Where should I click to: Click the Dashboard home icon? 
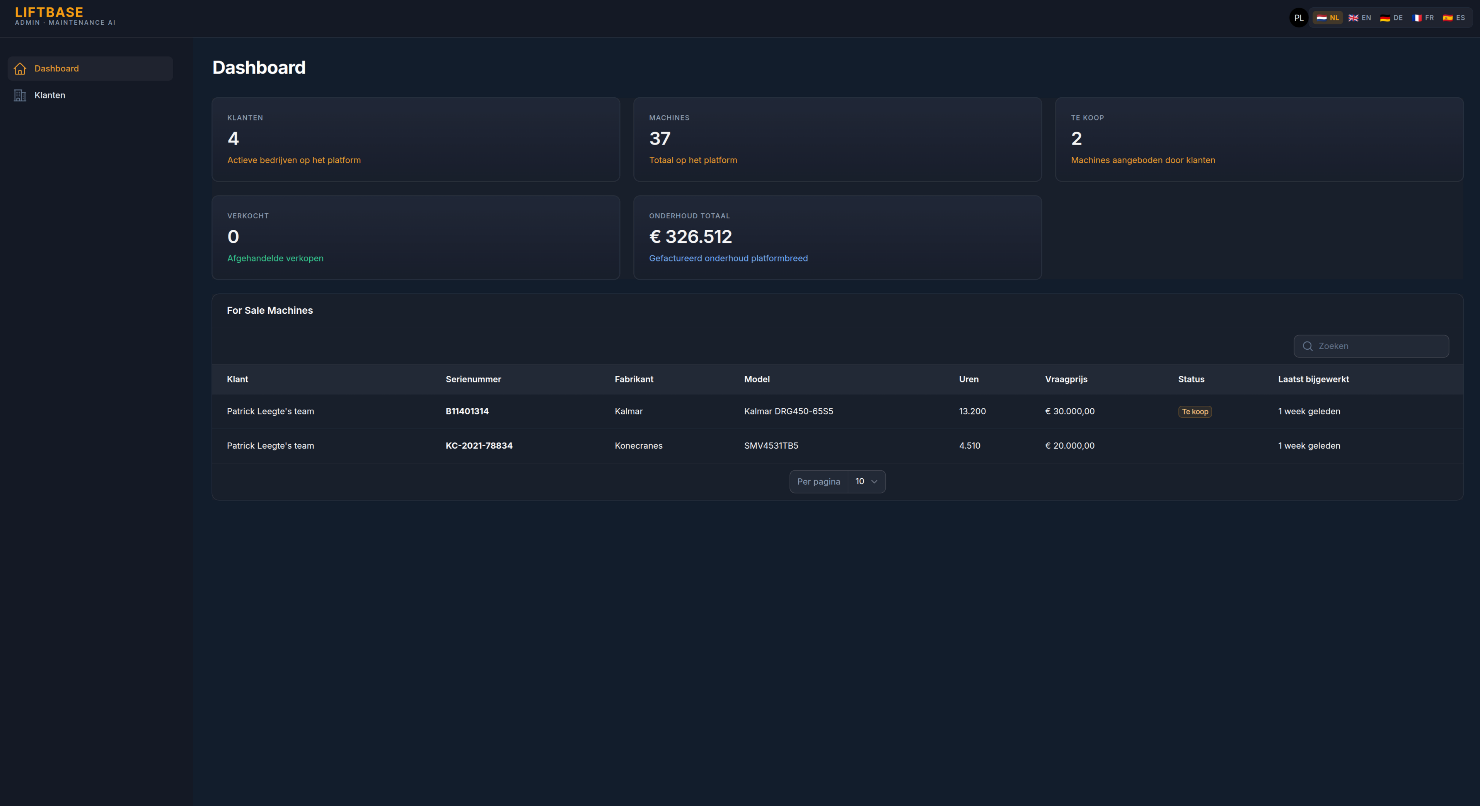(20, 69)
